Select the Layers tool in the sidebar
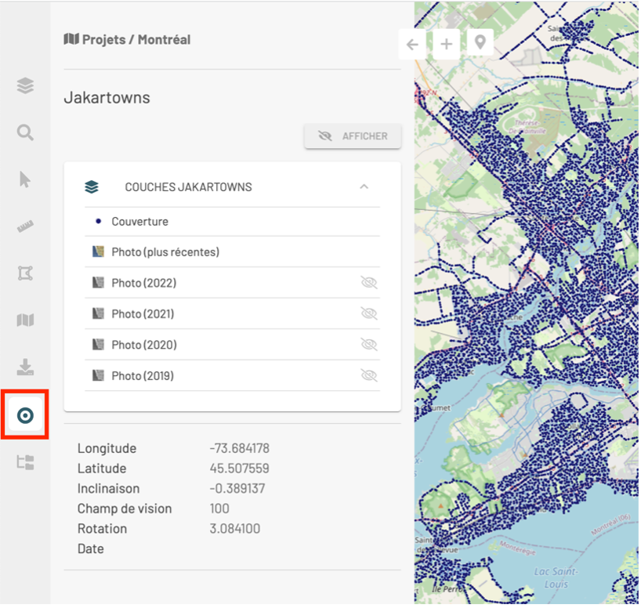The image size is (641, 608). [24, 86]
